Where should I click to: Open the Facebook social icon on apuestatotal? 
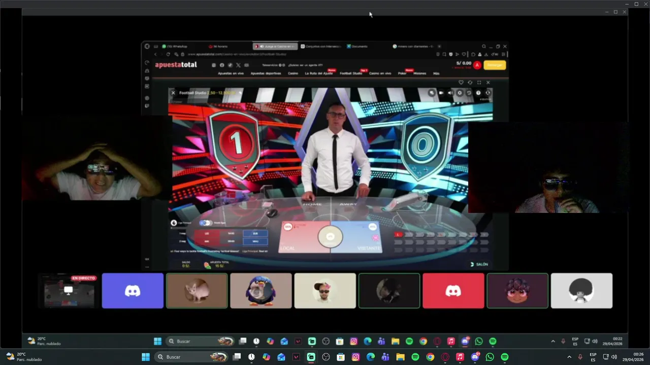(222, 65)
